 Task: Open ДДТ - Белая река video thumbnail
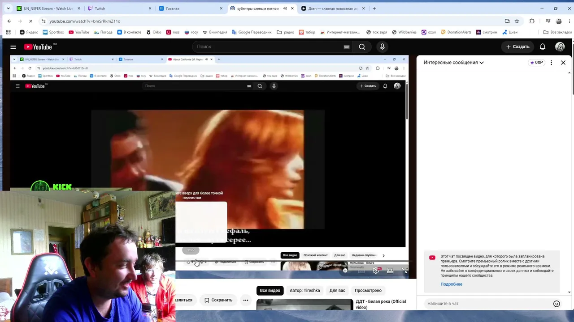click(x=305, y=305)
